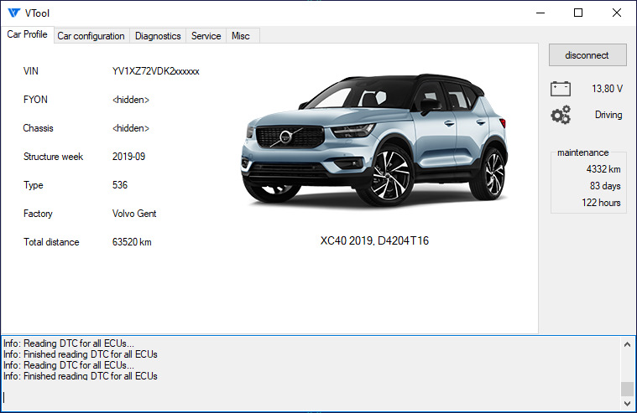Click the model label XC40 2019, D4204T16
637x413 pixels.
[374, 241]
